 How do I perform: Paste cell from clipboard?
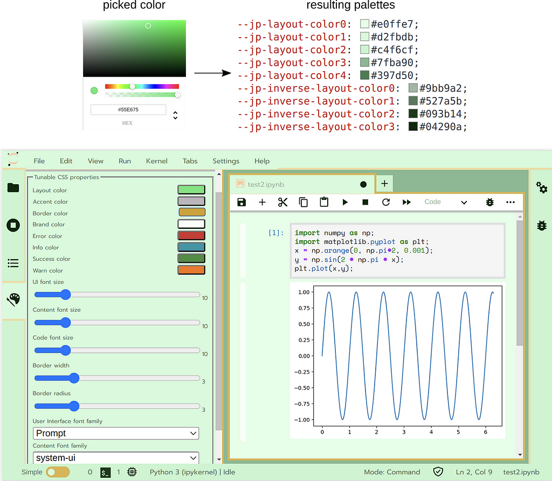tap(324, 202)
